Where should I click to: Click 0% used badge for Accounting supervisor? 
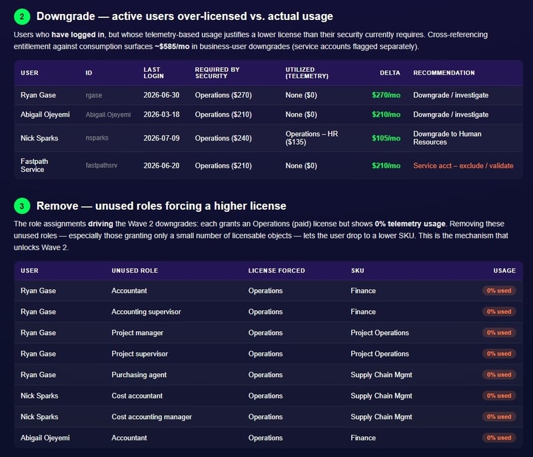[499, 312]
